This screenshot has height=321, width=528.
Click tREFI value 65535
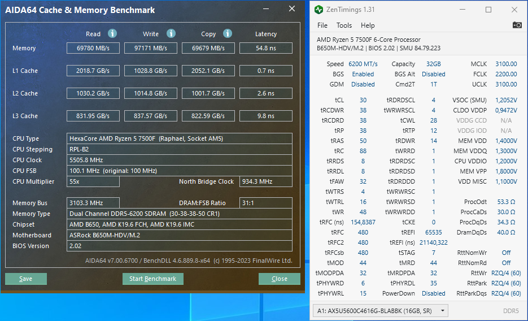tap(434, 232)
